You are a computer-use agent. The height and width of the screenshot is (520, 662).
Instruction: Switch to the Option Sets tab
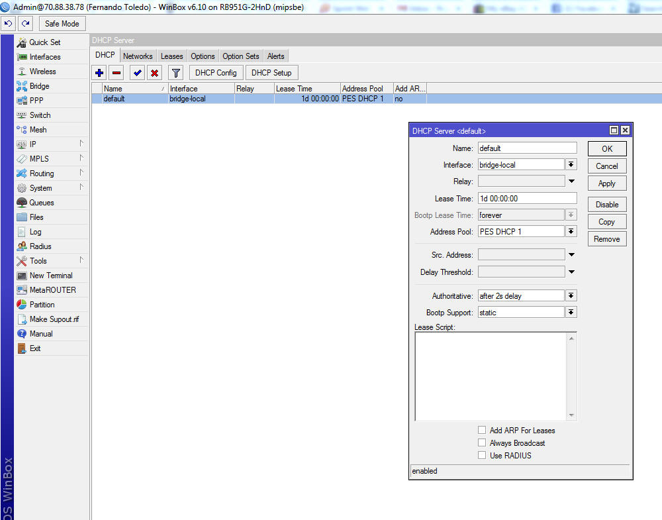pos(241,56)
